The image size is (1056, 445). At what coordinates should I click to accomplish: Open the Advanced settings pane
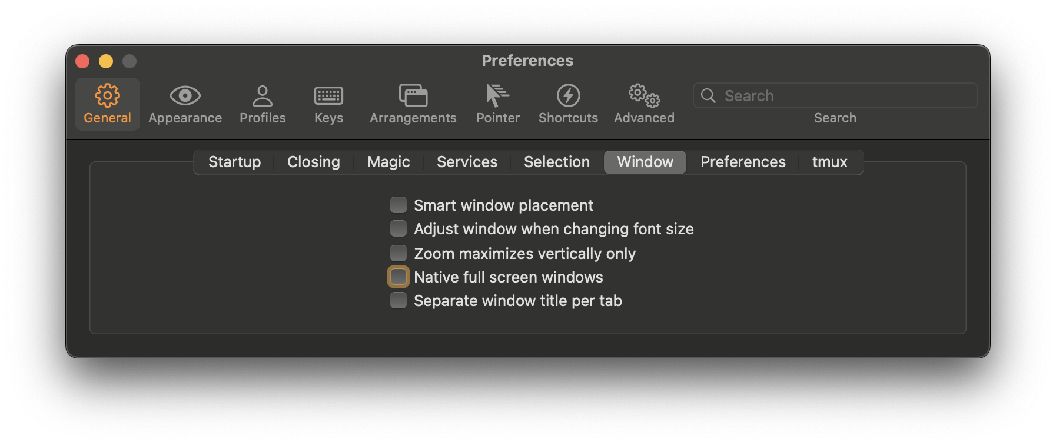(643, 103)
